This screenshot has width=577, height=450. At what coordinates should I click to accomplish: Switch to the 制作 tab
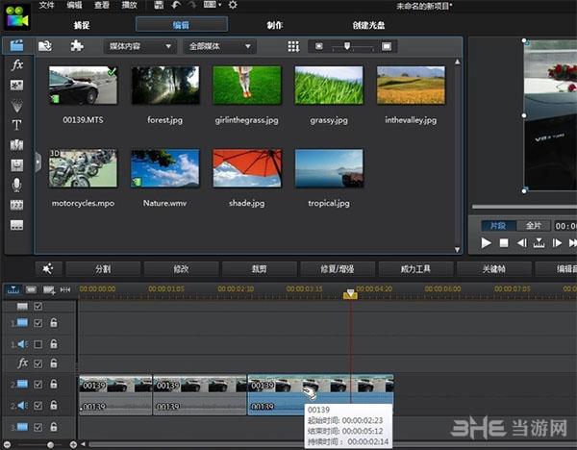coord(274,25)
